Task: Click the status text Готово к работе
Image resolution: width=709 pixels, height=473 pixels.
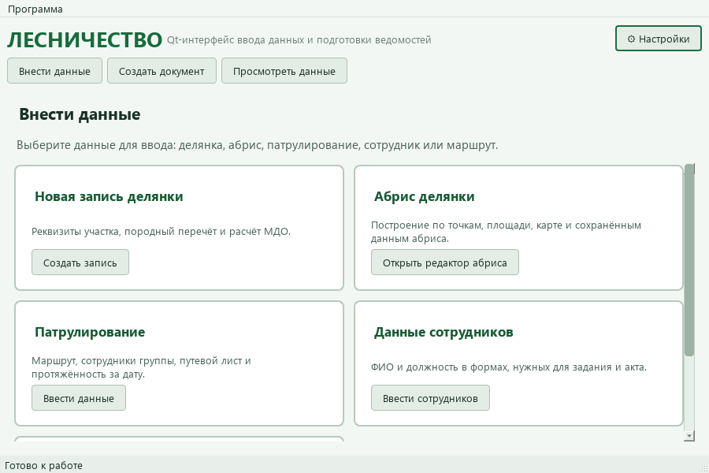Action: pos(44,465)
